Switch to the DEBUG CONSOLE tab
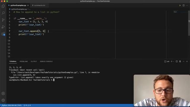Image resolution: width=190 pixels, height=107 pixels. pyautogui.click(x=46, y=62)
